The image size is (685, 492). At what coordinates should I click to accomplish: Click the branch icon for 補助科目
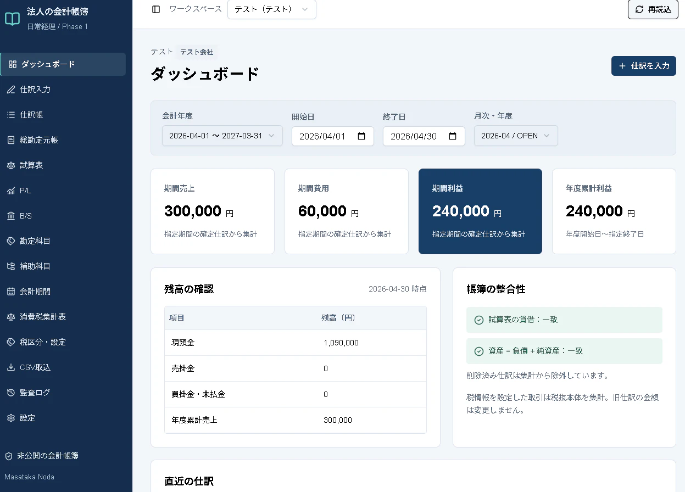click(11, 266)
